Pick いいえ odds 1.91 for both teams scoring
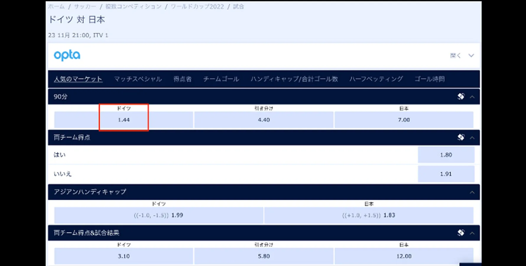 pos(446,174)
